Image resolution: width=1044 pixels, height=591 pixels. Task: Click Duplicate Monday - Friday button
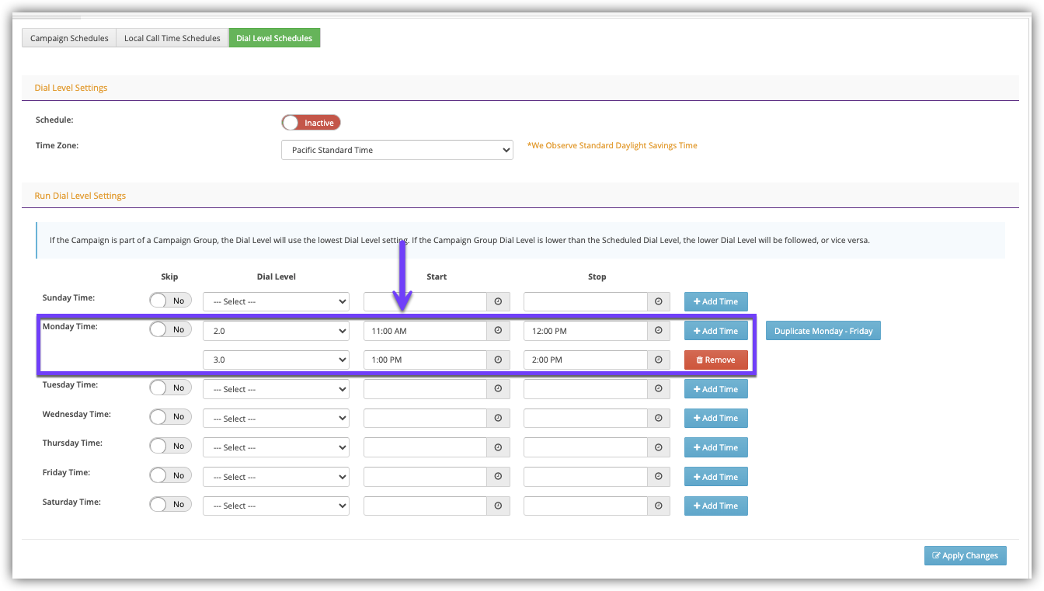pyautogui.click(x=823, y=331)
